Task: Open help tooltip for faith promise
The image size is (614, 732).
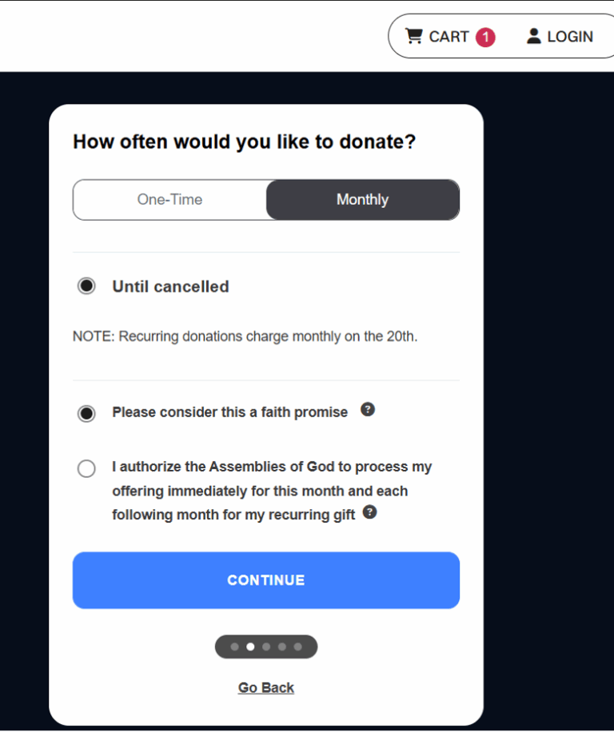Action: (x=368, y=410)
